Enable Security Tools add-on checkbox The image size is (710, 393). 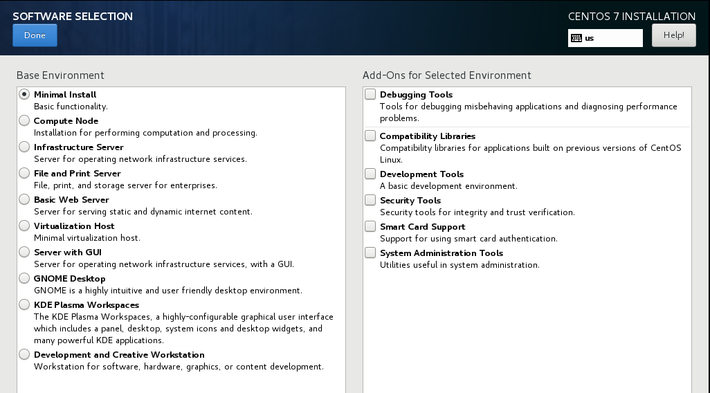(370, 200)
